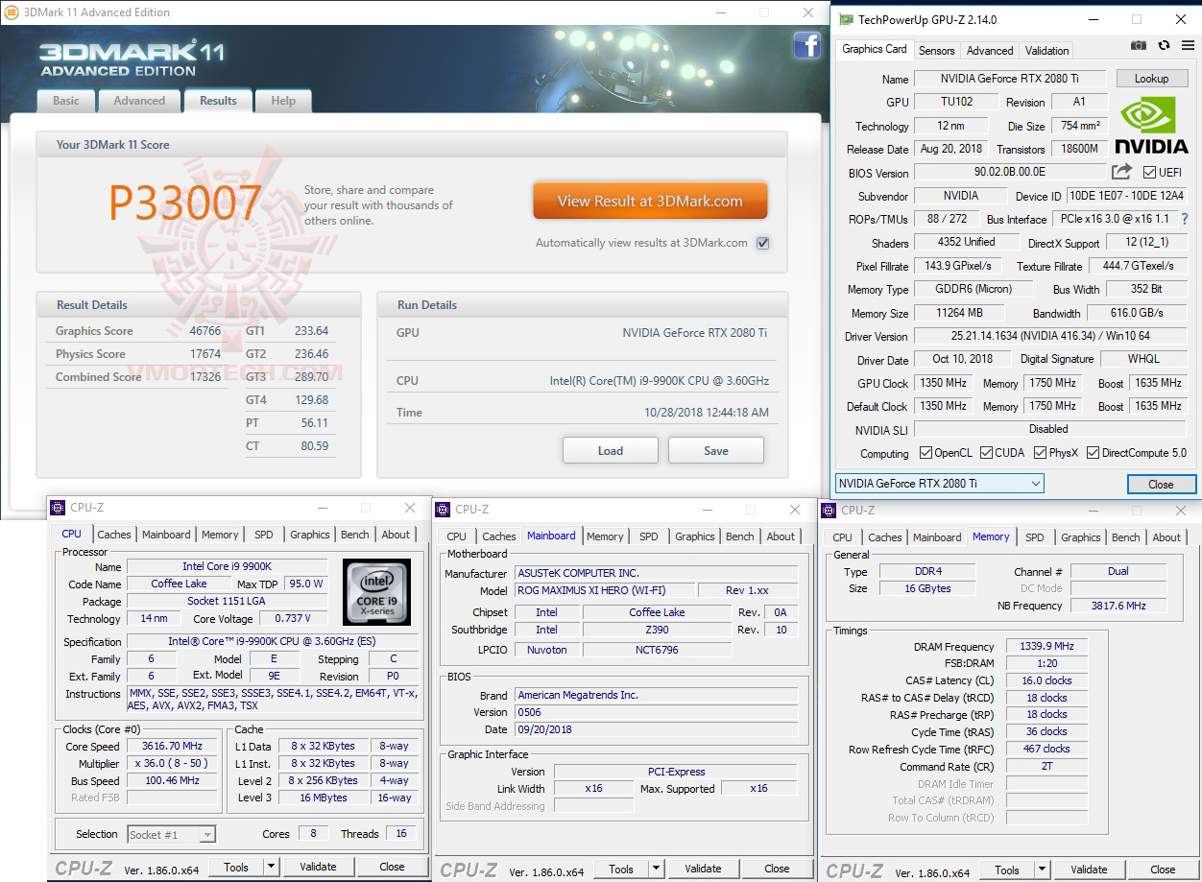
Task: Click the BIOS share/export icon in GPU-Z
Action: pos(1121,172)
